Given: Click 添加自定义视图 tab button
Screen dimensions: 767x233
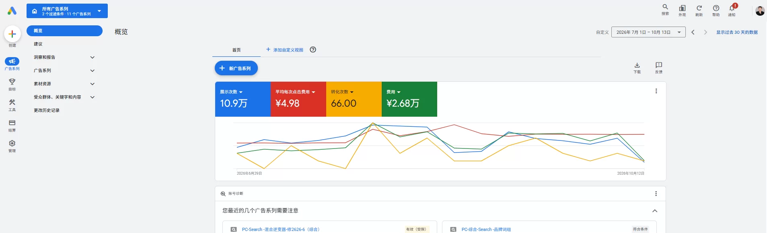Looking at the screenshot, I should tap(285, 50).
